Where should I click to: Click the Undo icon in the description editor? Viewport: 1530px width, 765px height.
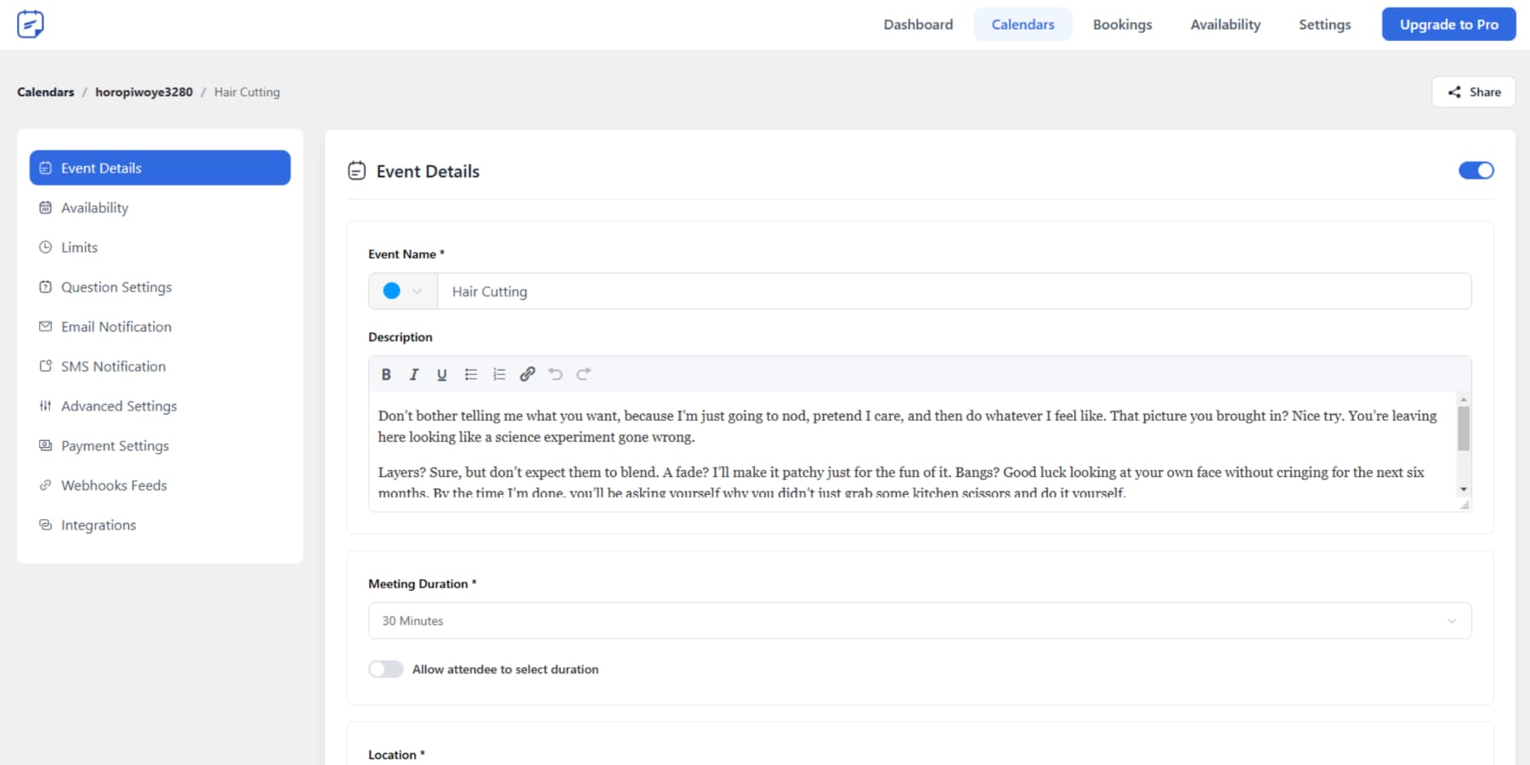pos(556,374)
